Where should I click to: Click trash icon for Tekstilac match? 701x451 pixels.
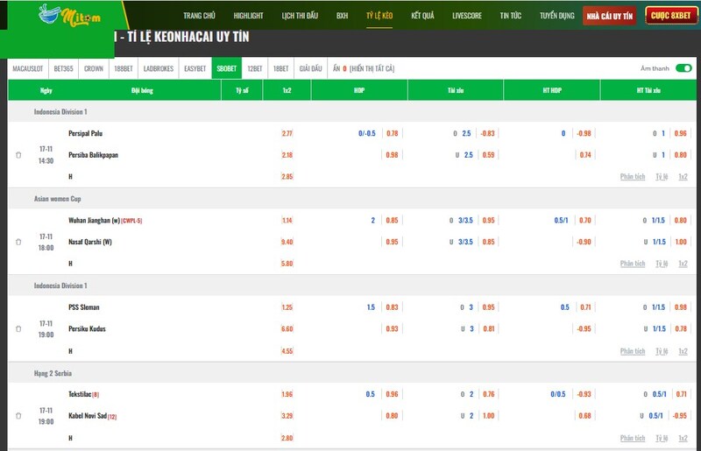coord(18,416)
